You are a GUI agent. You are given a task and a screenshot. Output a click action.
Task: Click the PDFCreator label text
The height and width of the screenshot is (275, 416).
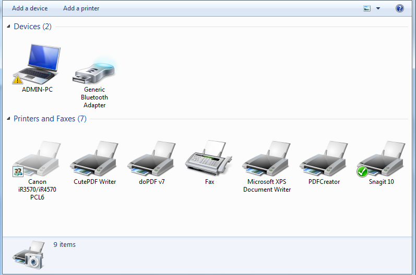coord(324,182)
